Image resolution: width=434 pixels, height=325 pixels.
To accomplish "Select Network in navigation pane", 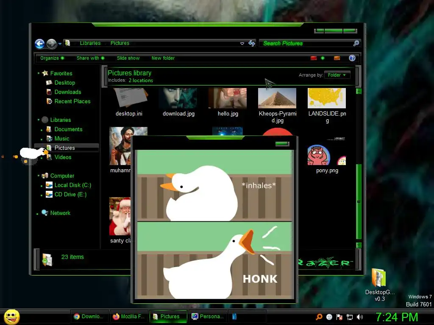I will coord(60,213).
